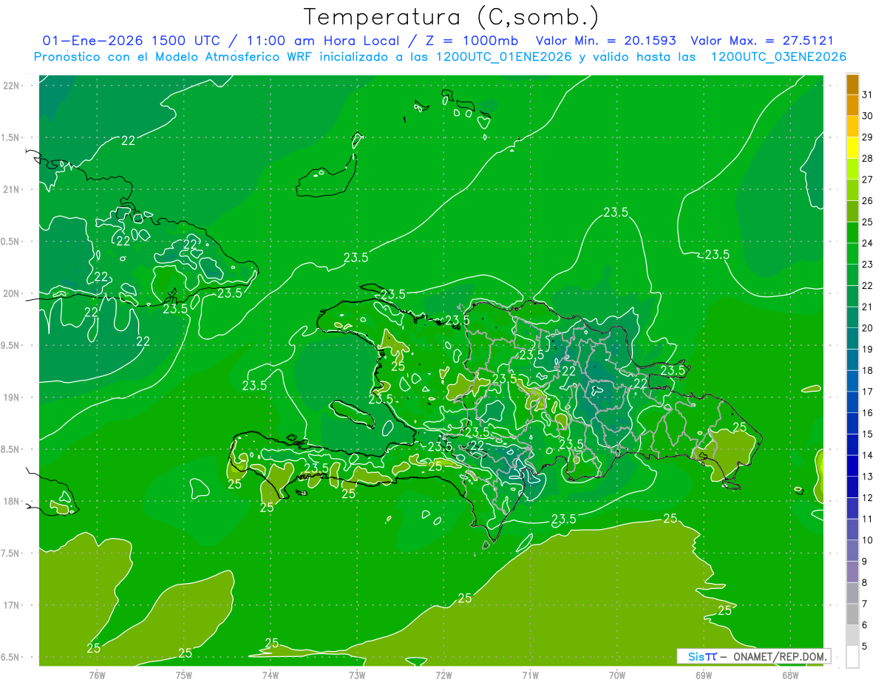Click the 17N latitude label
The height and width of the screenshot is (685, 887).
coord(11,605)
